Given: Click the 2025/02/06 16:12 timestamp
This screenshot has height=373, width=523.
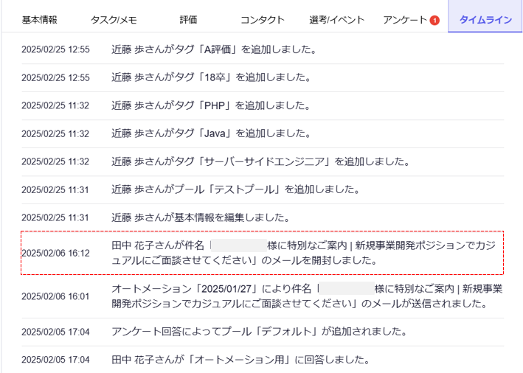Looking at the screenshot, I should coord(55,253).
